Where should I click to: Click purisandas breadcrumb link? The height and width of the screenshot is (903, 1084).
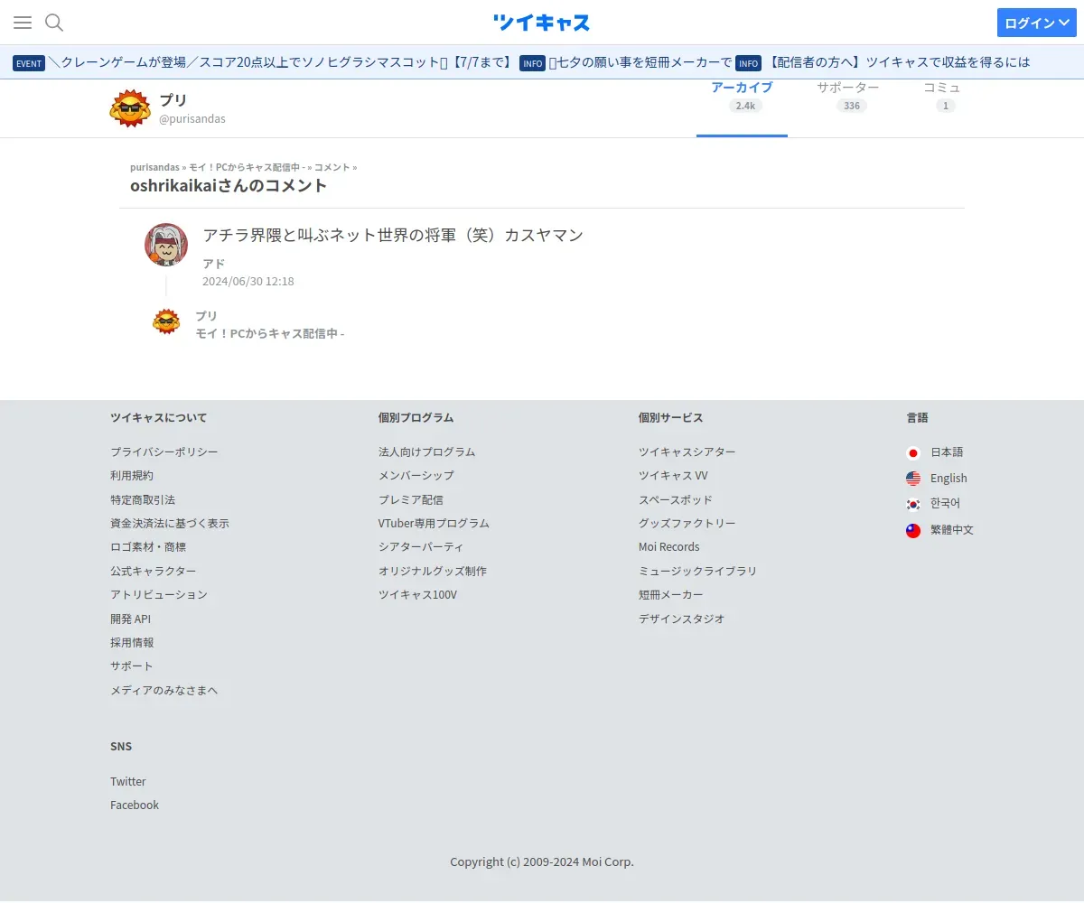[154, 167]
